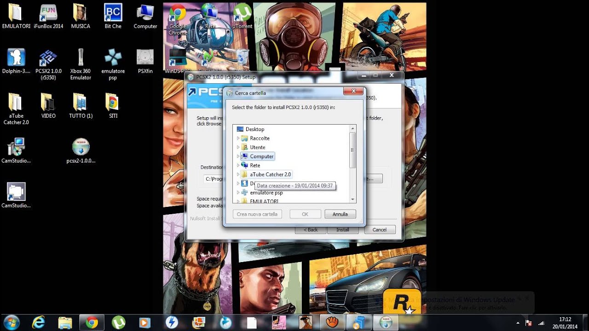589x331 pixels.
Task: Open the GTA San Andreas taskbar icon
Action: [306, 323]
